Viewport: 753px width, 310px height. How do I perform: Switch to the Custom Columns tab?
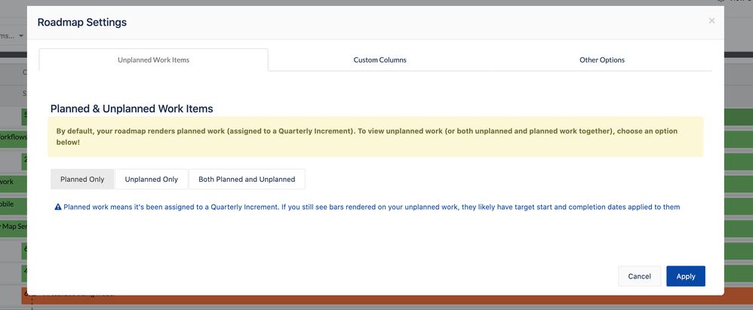pyautogui.click(x=380, y=60)
